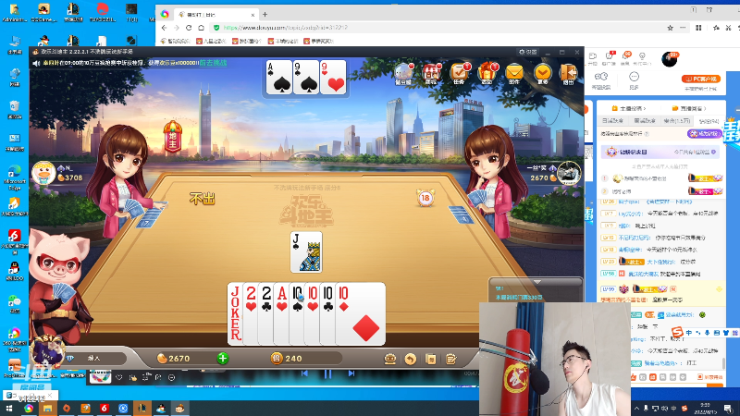
Task: Click the played Jack of spades card
Action: 306,252
